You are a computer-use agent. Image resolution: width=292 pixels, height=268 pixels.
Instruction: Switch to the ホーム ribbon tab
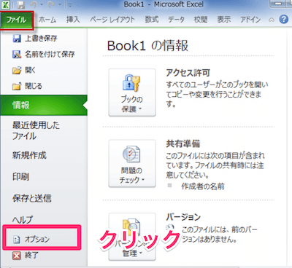pos(47,20)
